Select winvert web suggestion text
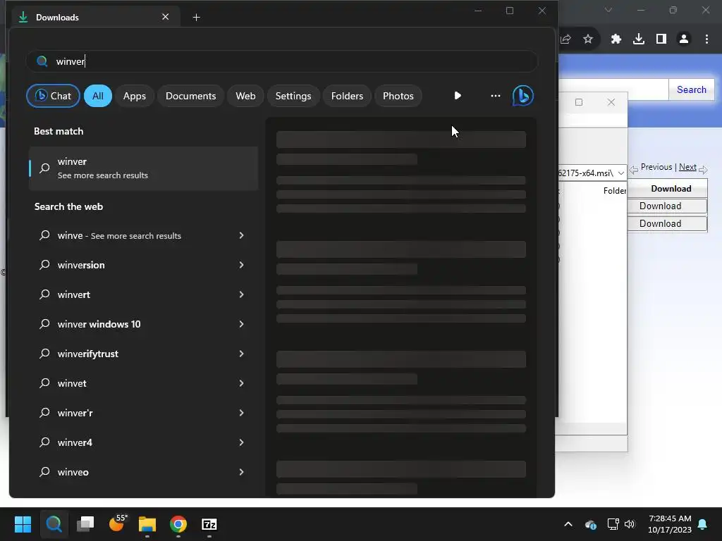The height and width of the screenshot is (541, 722). coord(73,294)
